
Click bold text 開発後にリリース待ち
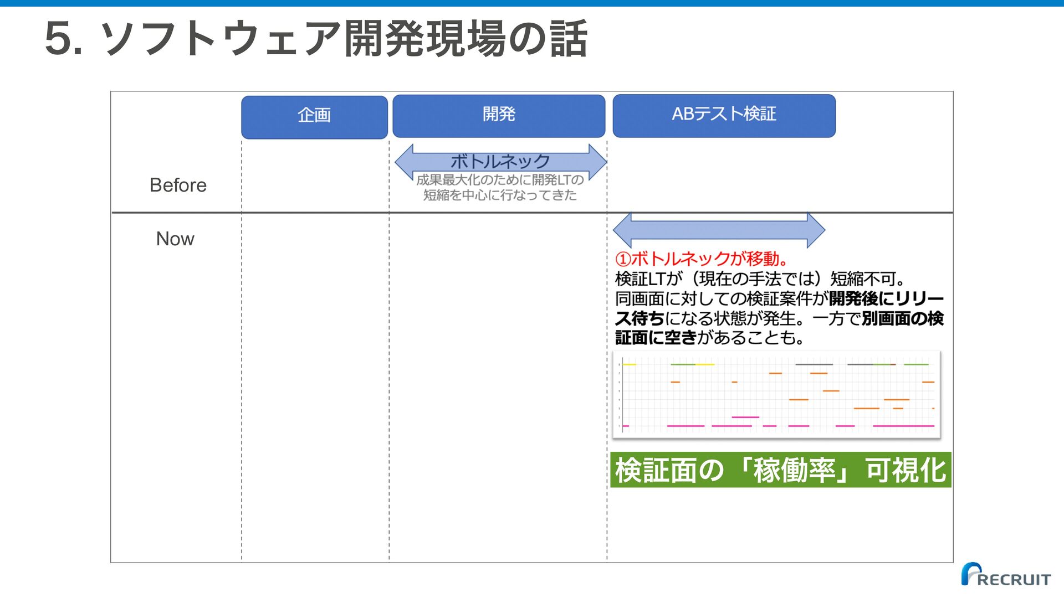click(886, 298)
